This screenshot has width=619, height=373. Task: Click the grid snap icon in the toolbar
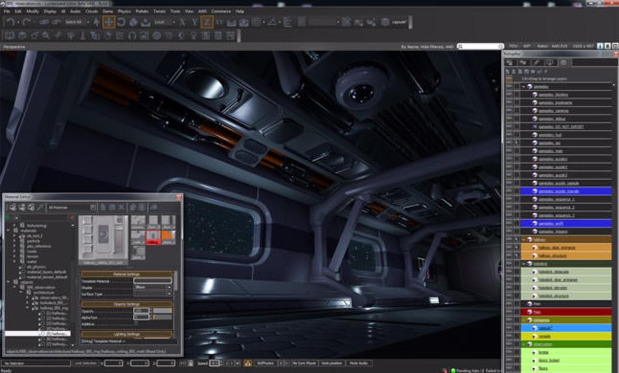[256, 22]
